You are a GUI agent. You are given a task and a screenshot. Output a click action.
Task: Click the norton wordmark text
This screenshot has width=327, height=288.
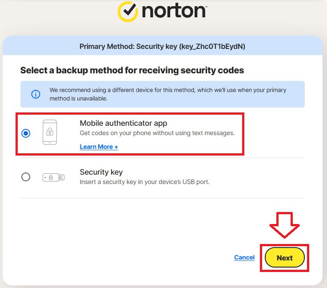pos(174,11)
